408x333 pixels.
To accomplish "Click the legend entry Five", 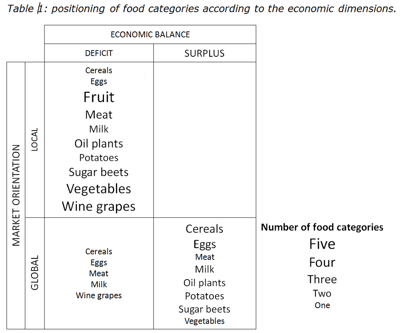I will (x=322, y=244).
